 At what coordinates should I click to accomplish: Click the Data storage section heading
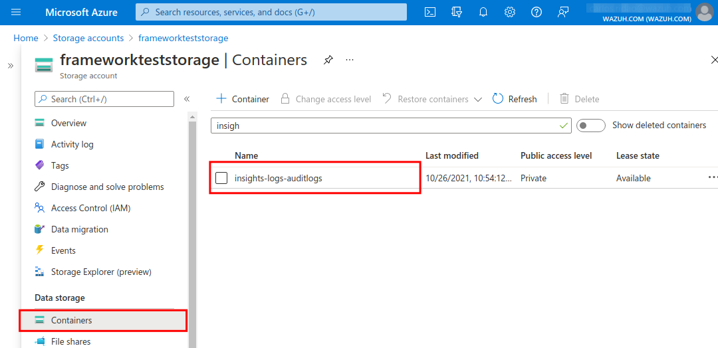[60, 298]
